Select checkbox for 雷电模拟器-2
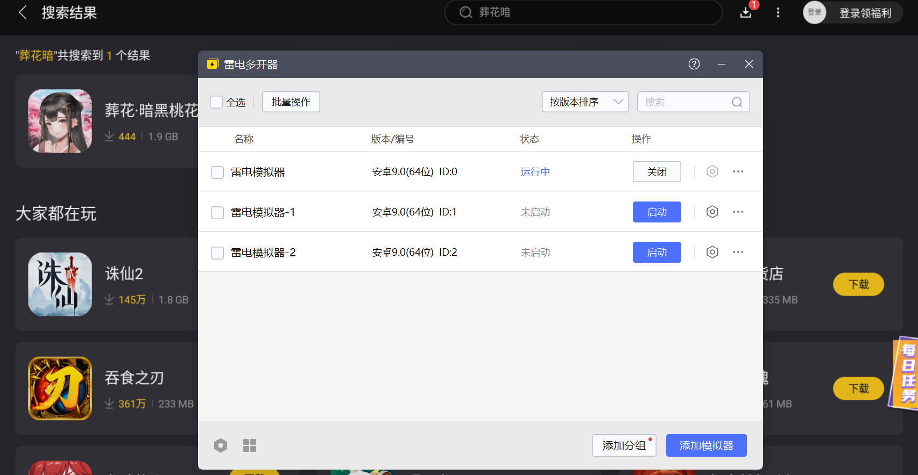This screenshot has width=918, height=475. pos(217,253)
